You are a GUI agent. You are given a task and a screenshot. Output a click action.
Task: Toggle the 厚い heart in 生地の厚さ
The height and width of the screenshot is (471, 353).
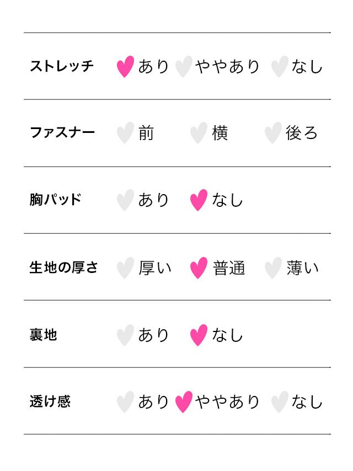pos(126,268)
